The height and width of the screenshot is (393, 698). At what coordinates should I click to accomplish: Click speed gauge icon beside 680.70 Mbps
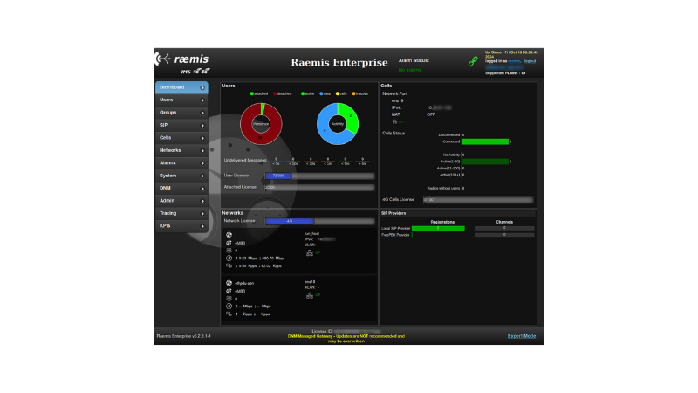[229, 258]
